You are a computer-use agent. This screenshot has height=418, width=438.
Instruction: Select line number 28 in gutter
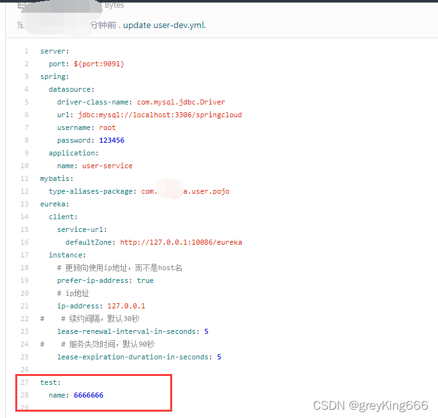coord(25,395)
